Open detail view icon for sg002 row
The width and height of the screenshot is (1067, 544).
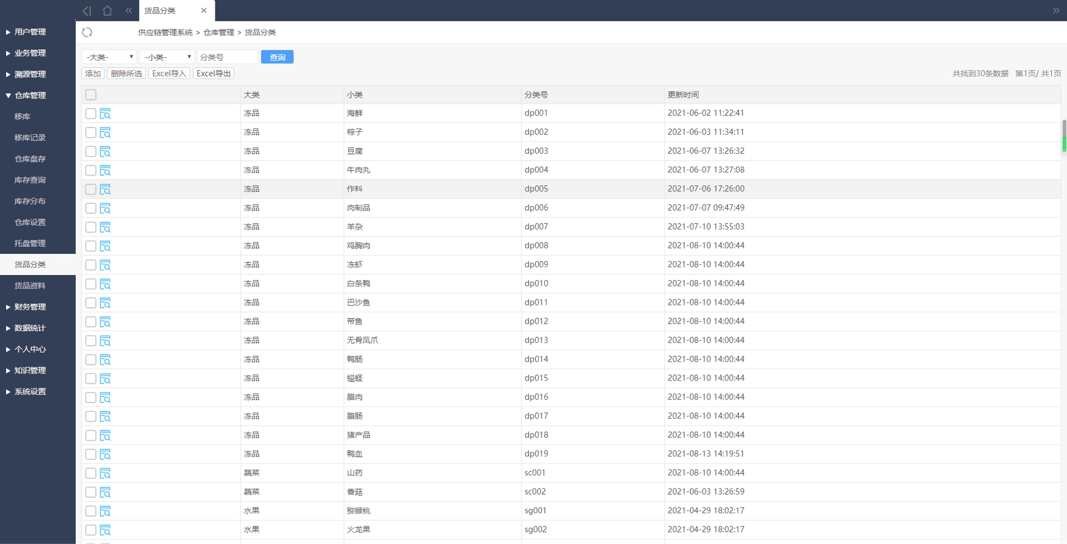[x=105, y=530]
